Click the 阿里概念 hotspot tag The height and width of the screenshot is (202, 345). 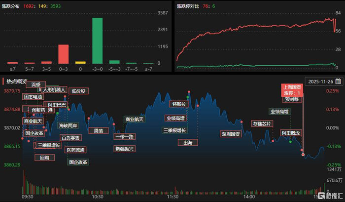tap(291, 133)
